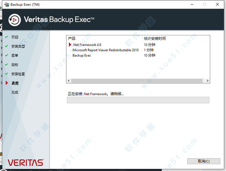Click the Cancel 取消(C) button
This screenshot has height=171, width=226.
point(203,161)
